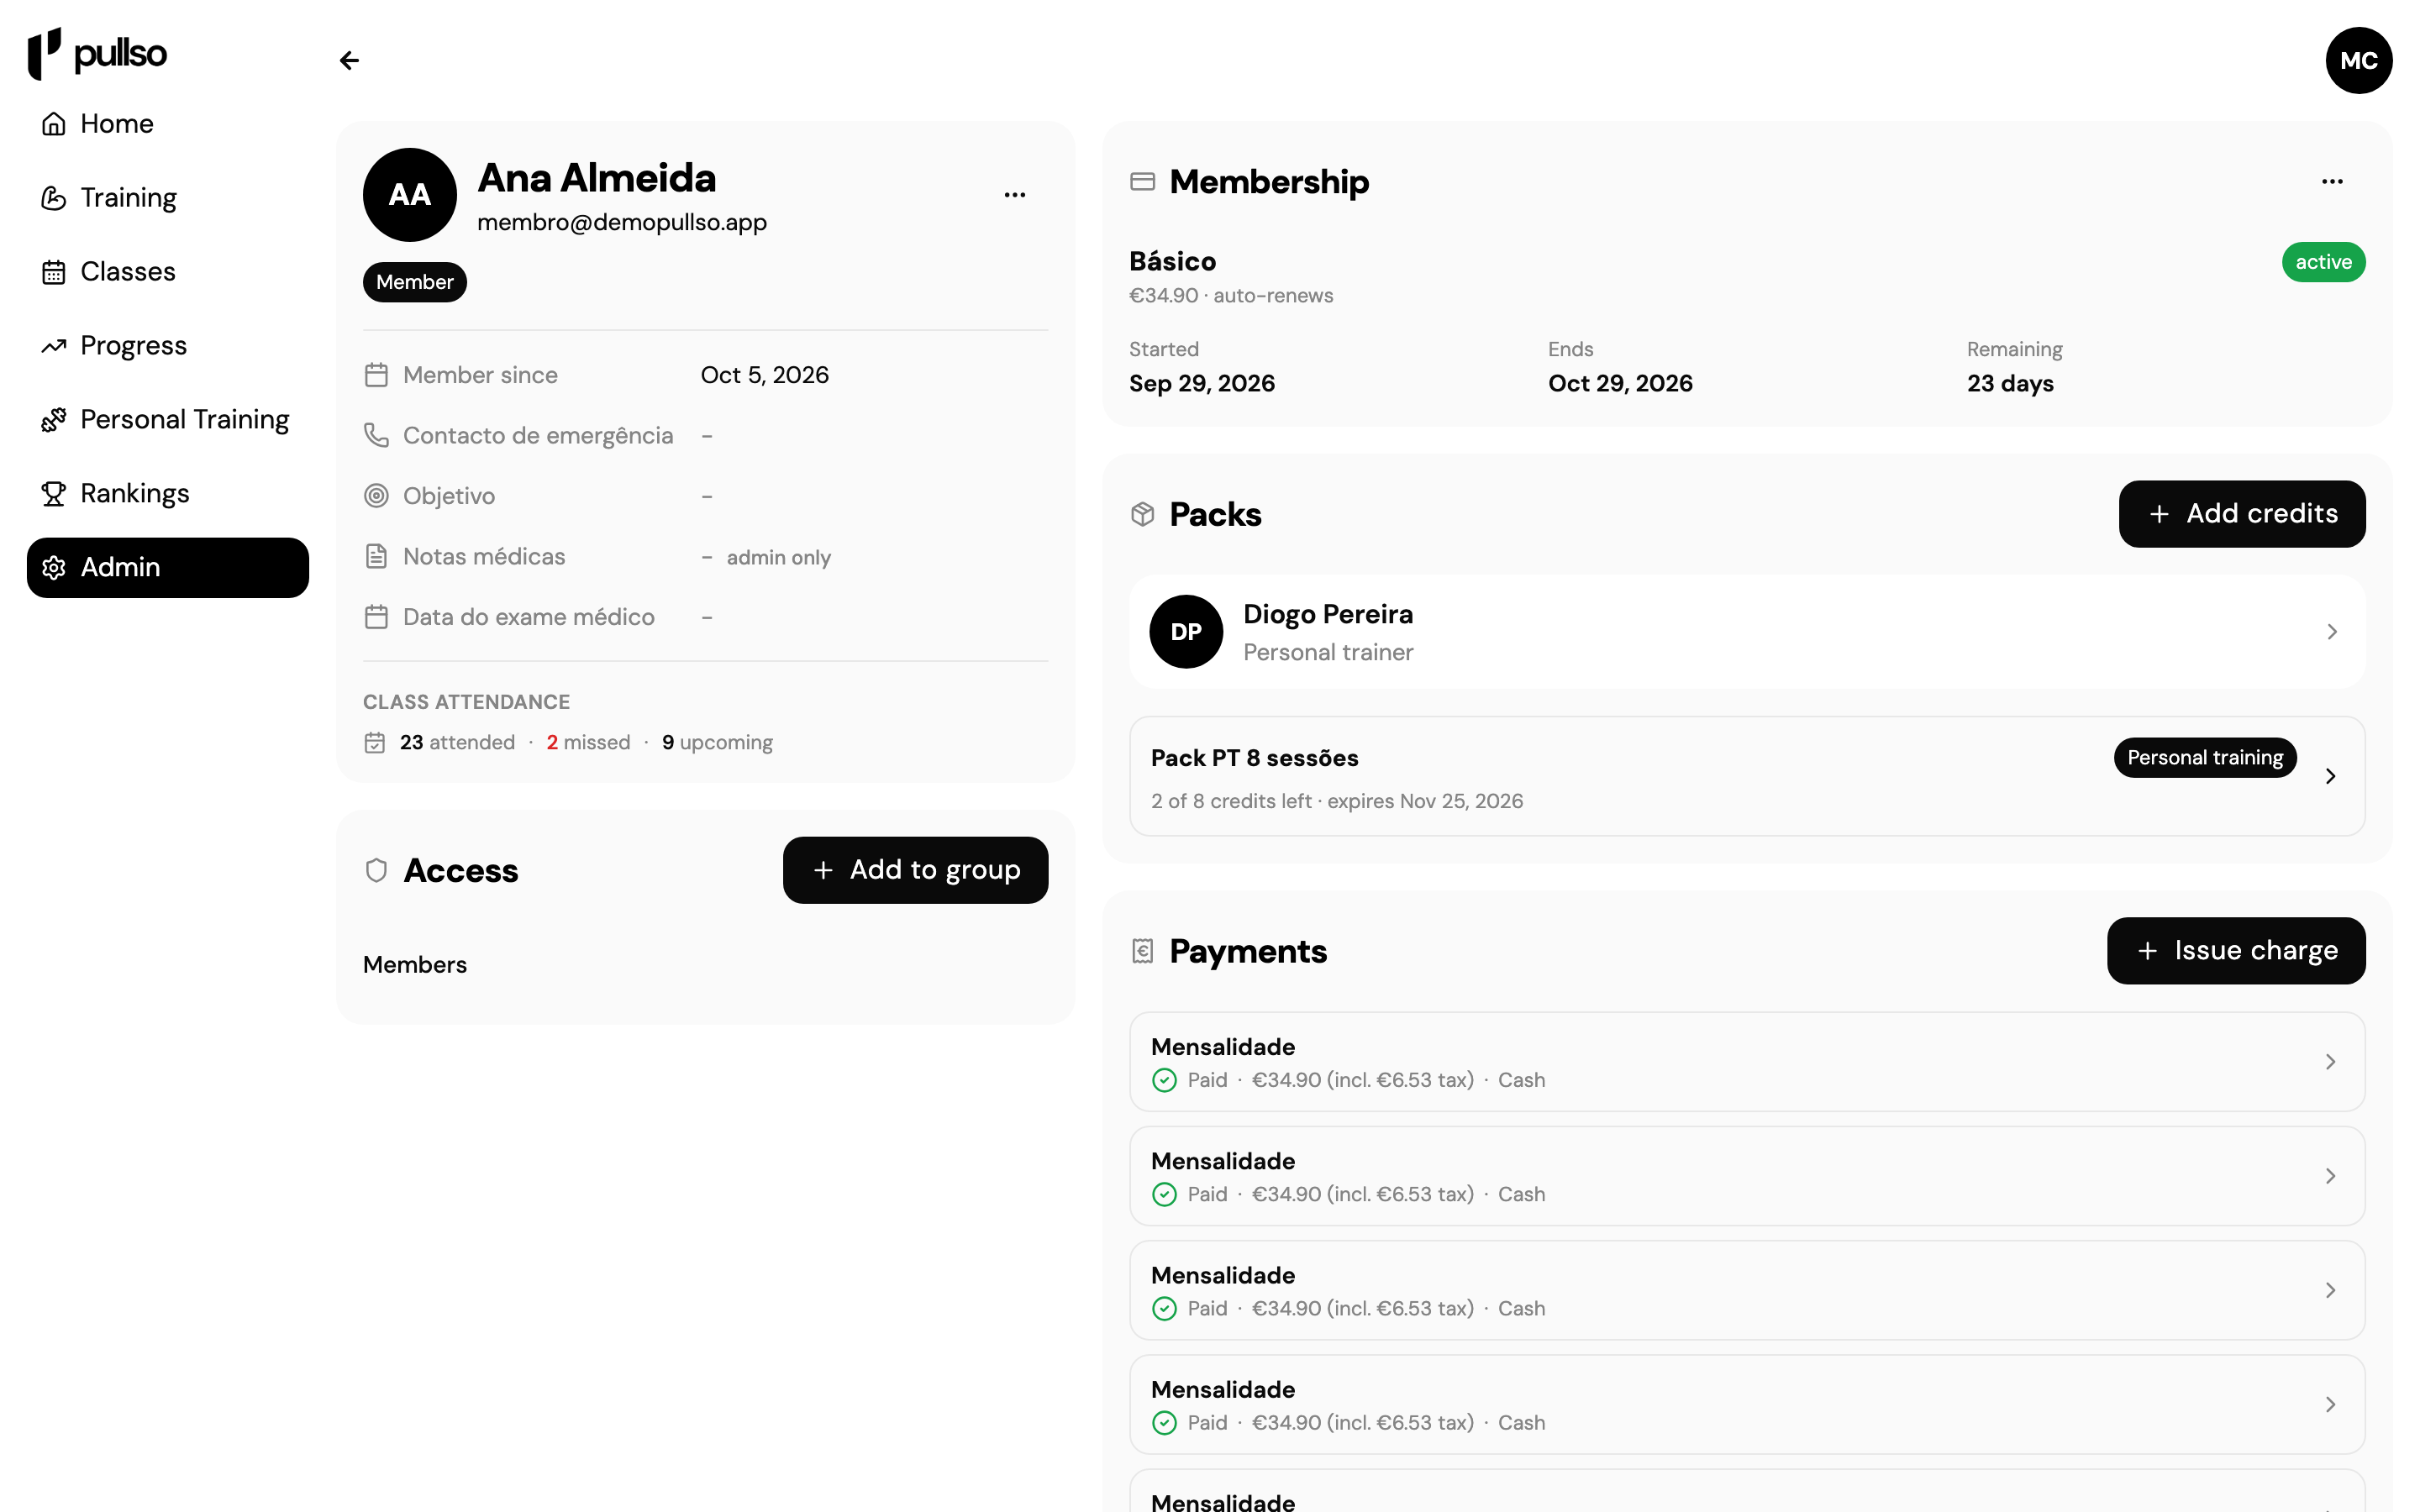The height and width of the screenshot is (1512, 2420).
Task: Open Ana Almeida's three-dot options menu
Action: 1014,195
